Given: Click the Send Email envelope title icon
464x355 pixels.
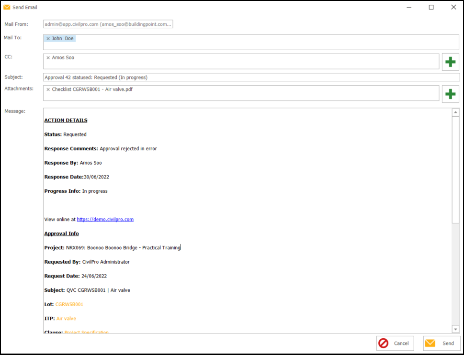Looking at the screenshot, I should click(7, 7).
